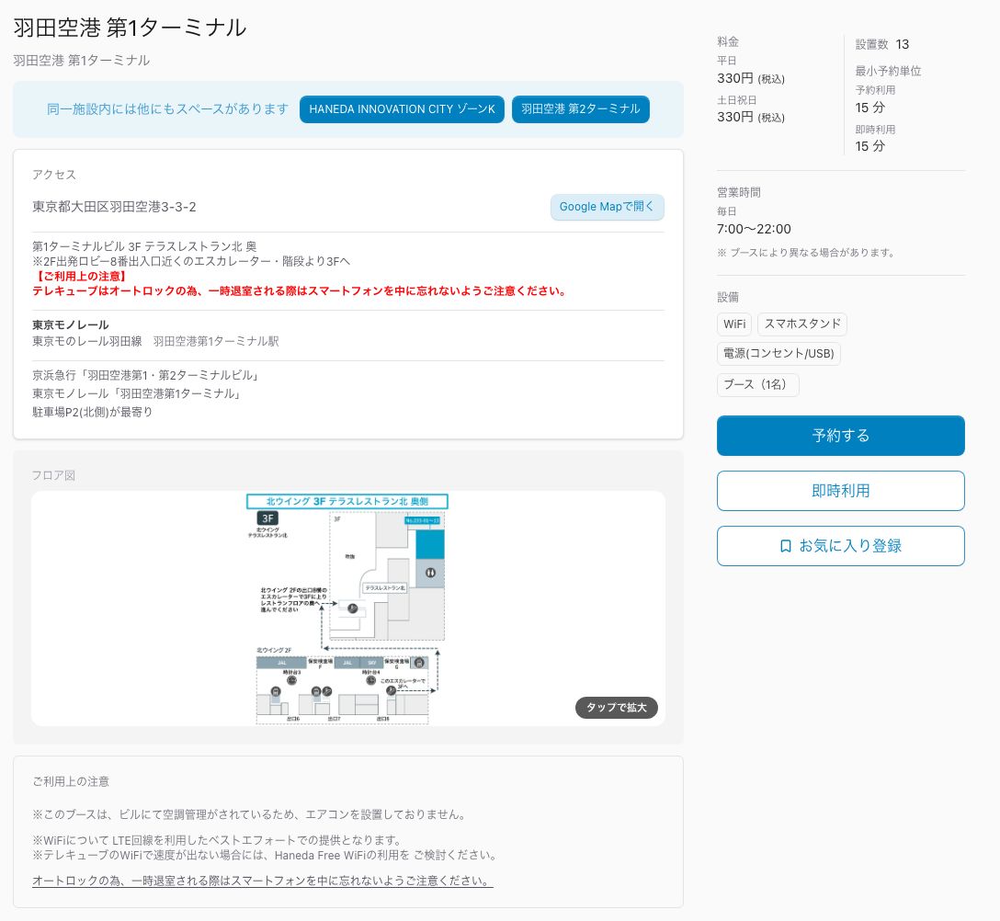
Task: Click the 羽田空港 第1ターミナル page heading
Action: (x=130, y=28)
